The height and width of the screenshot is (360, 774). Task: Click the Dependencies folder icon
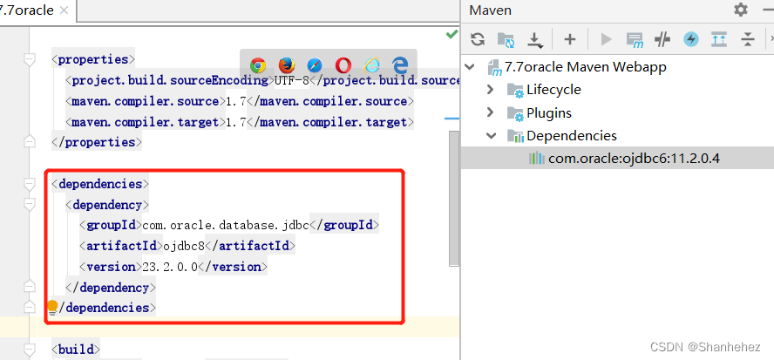(516, 136)
